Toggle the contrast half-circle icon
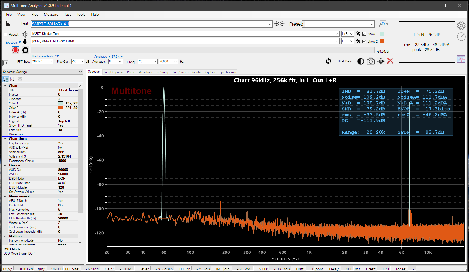Viewport: 469px width, 272px height. pyautogui.click(x=361, y=61)
